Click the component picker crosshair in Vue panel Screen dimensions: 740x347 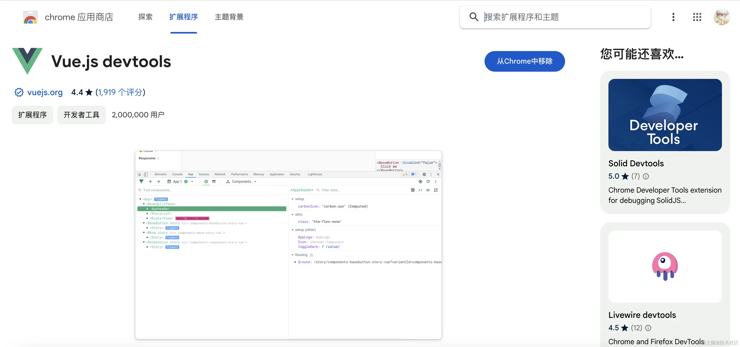(x=420, y=182)
